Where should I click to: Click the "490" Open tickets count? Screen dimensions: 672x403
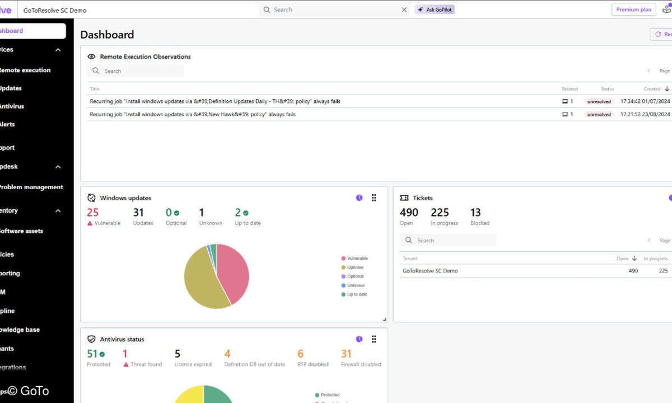point(409,213)
